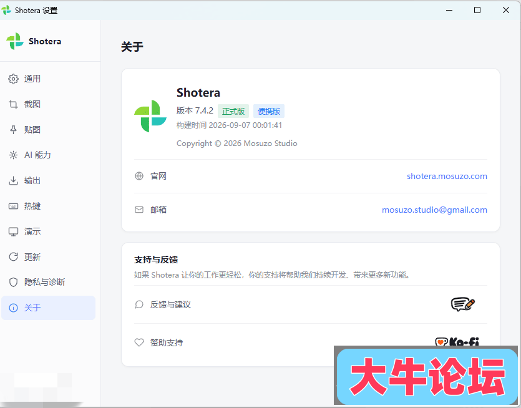
Task: Select the 关于 about page in sidebar
Action: click(x=48, y=308)
